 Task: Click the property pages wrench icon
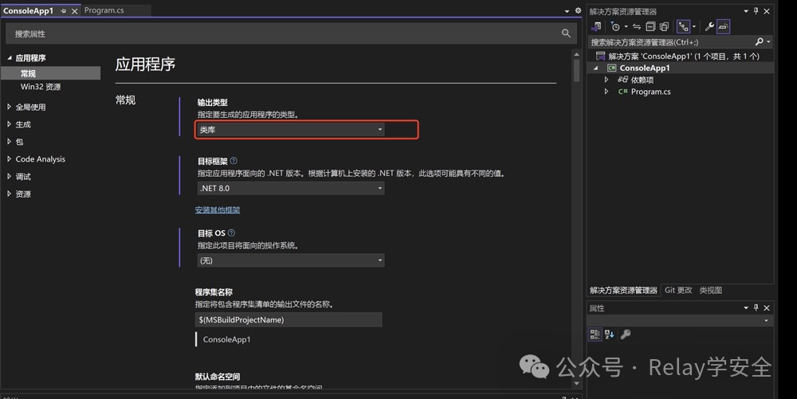(x=626, y=334)
